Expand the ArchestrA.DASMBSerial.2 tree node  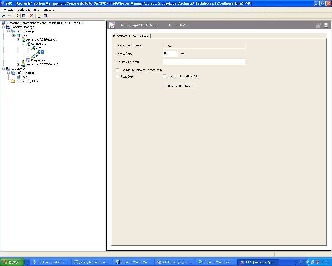click(18, 64)
